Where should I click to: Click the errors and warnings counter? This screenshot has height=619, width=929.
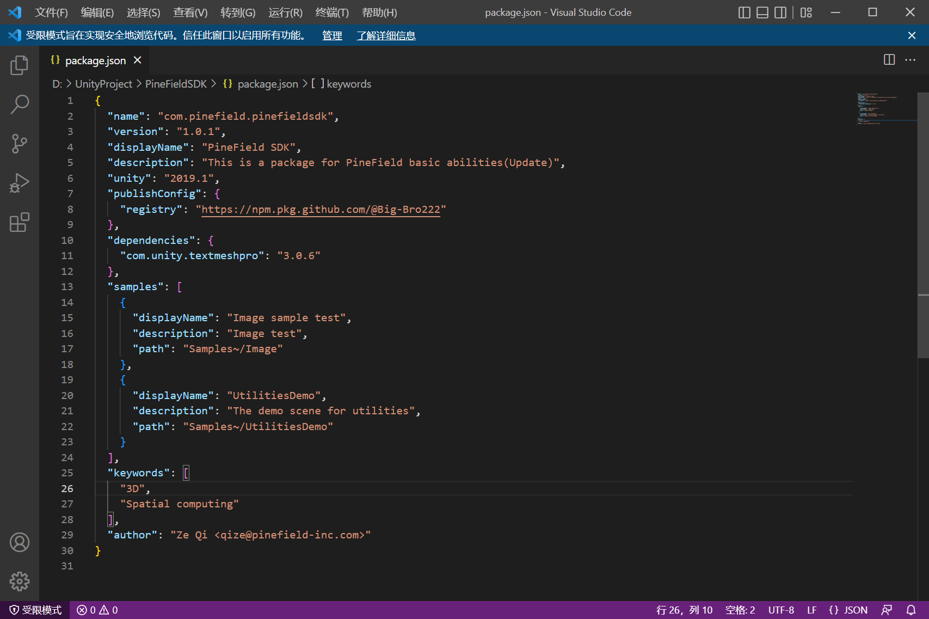pyautogui.click(x=97, y=610)
